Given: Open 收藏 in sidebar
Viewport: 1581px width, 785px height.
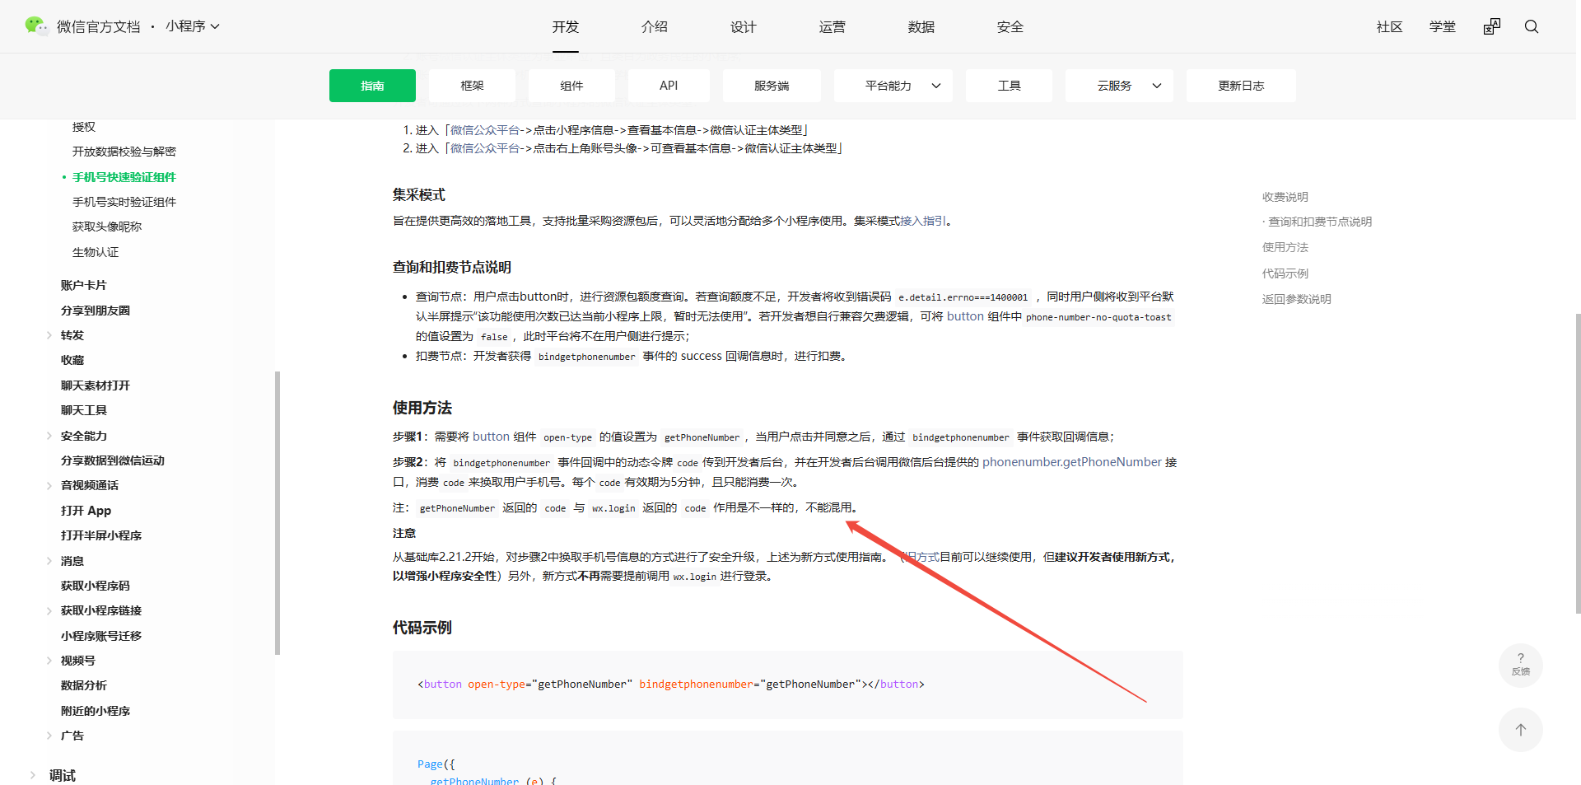Looking at the screenshot, I should click(72, 360).
